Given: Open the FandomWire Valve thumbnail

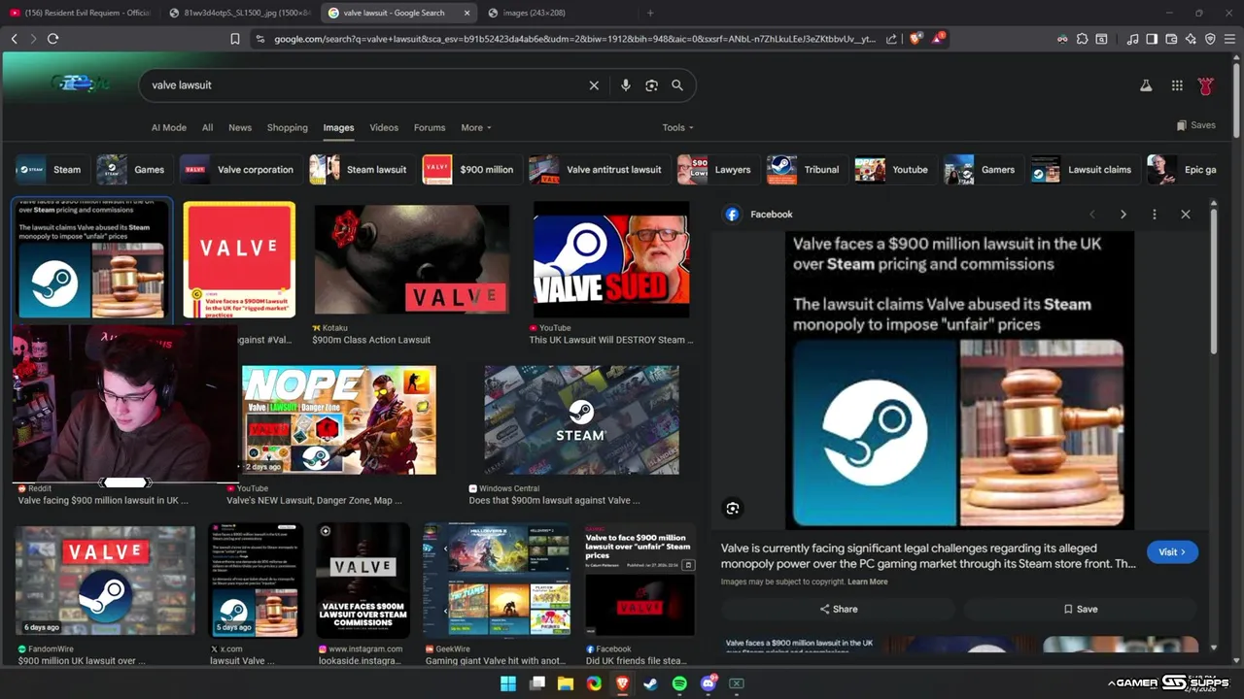Looking at the screenshot, I should click(105, 581).
